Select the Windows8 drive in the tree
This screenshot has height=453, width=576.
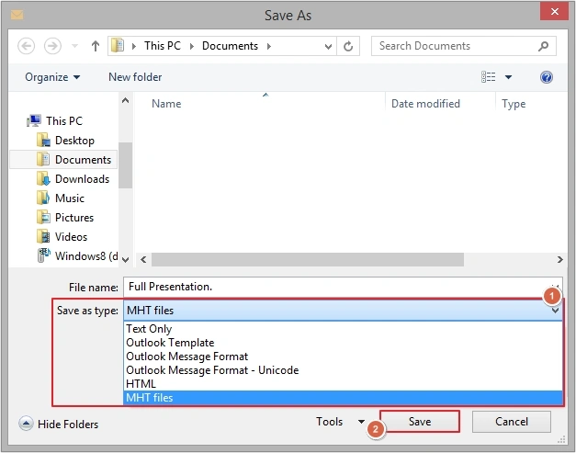tap(86, 255)
